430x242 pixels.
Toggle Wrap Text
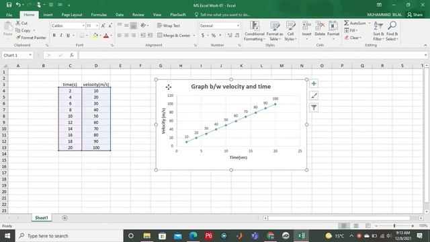(169, 26)
